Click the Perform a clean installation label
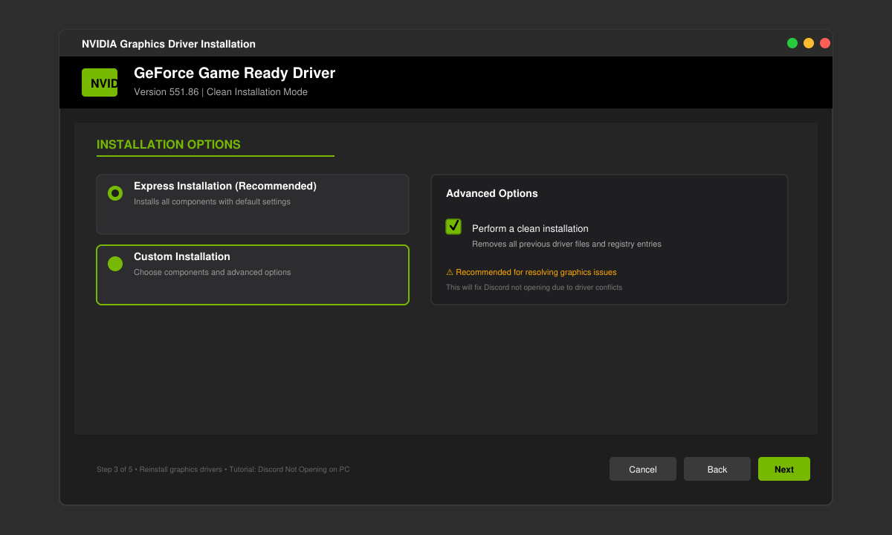This screenshot has width=892, height=535. (x=530, y=228)
